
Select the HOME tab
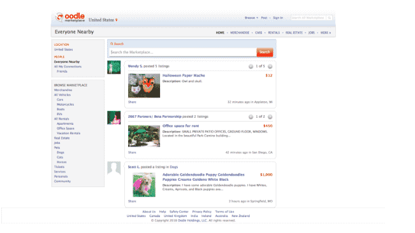(220, 32)
